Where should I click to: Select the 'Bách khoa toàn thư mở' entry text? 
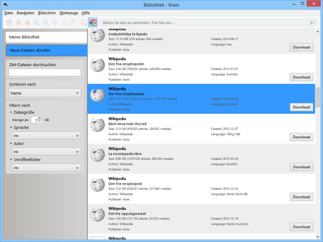pyautogui.click(x=128, y=124)
